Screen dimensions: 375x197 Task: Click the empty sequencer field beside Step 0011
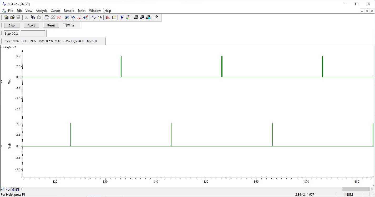point(33,33)
